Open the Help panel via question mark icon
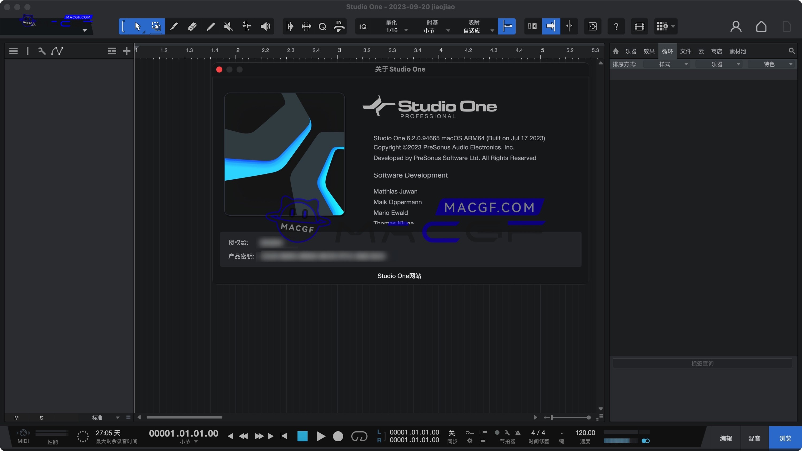Viewport: 802px width, 451px height. [616, 26]
